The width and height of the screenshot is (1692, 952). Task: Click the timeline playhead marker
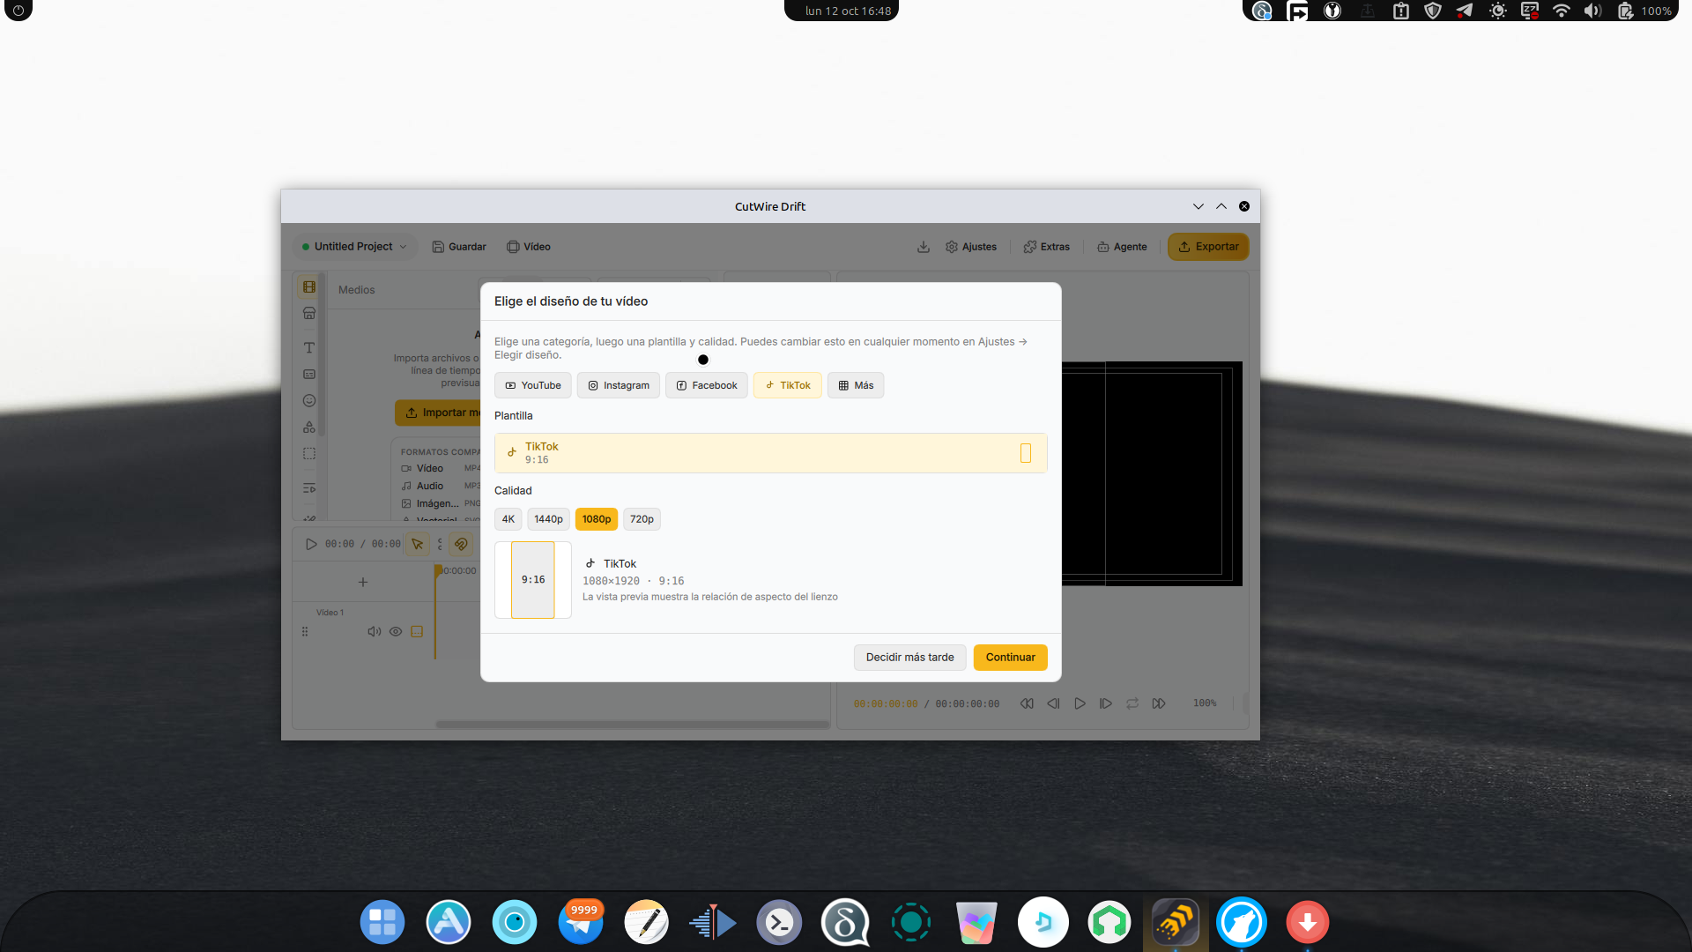click(x=436, y=571)
